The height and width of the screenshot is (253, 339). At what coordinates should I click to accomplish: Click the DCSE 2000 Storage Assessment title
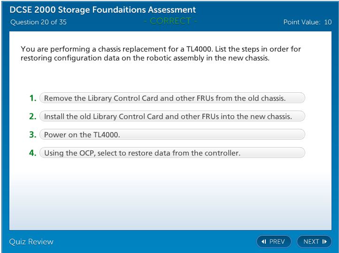click(103, 10)
